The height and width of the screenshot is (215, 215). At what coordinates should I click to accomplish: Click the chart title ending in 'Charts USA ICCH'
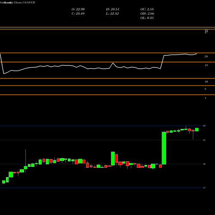point(18,3)
